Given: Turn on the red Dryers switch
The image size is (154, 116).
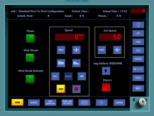Looking at the screenshot, I should (x=106, y=87).
